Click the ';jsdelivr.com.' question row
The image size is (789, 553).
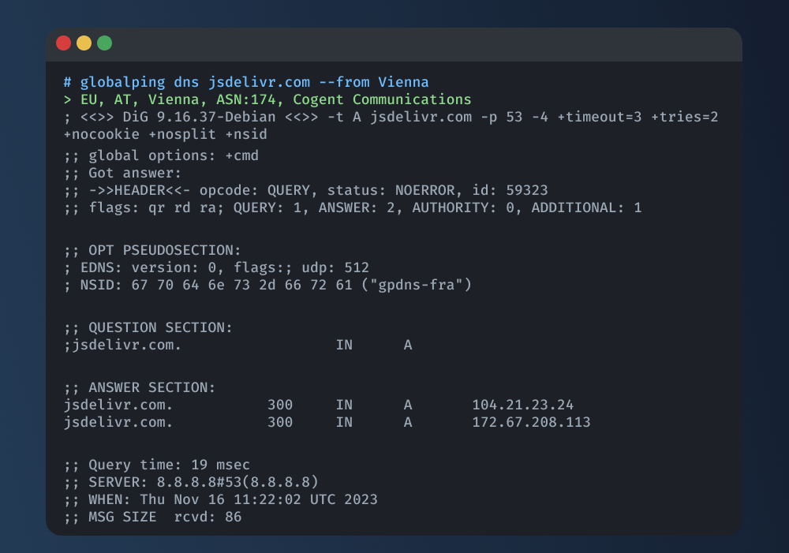click(238, 346)
